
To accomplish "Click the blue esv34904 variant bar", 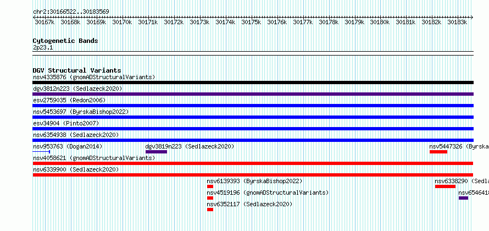I will (x=253, y=129).
